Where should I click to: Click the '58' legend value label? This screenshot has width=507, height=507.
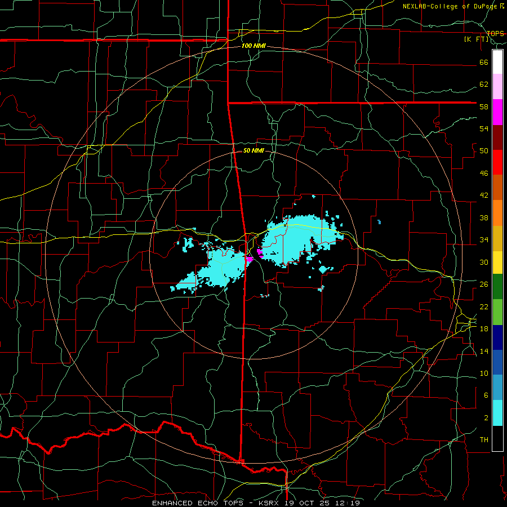coord(484,106)
